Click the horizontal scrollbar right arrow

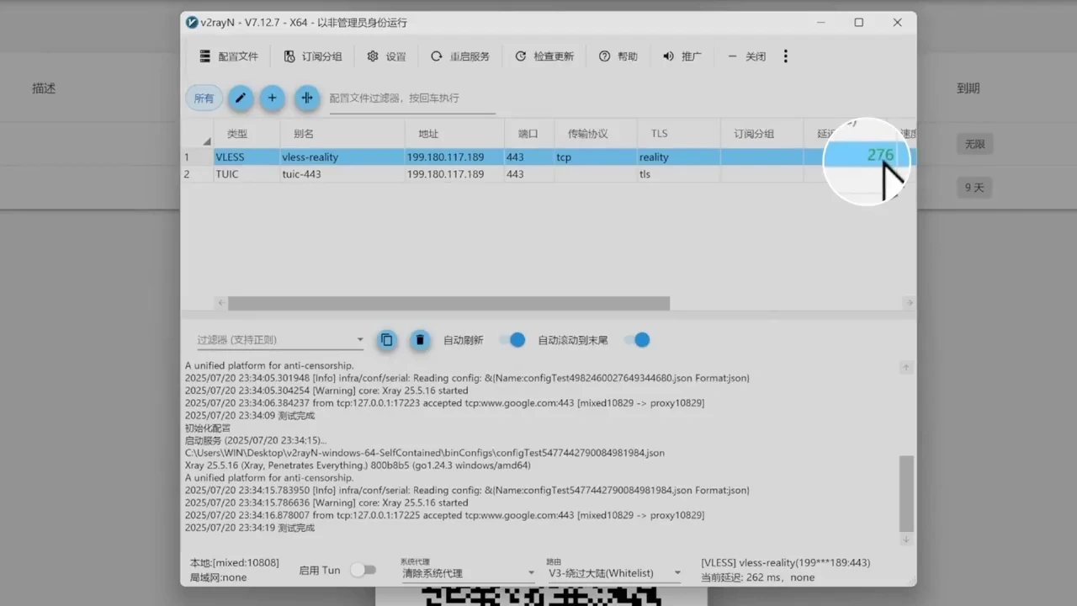pos(909,303)
